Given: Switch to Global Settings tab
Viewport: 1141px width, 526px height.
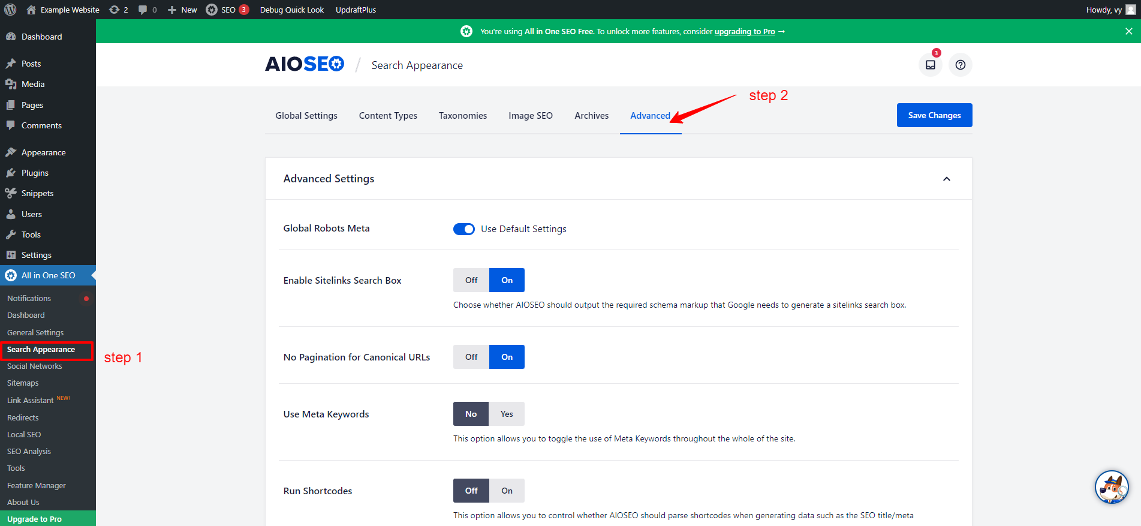Looking at the screenshot, I should [306, 116].
